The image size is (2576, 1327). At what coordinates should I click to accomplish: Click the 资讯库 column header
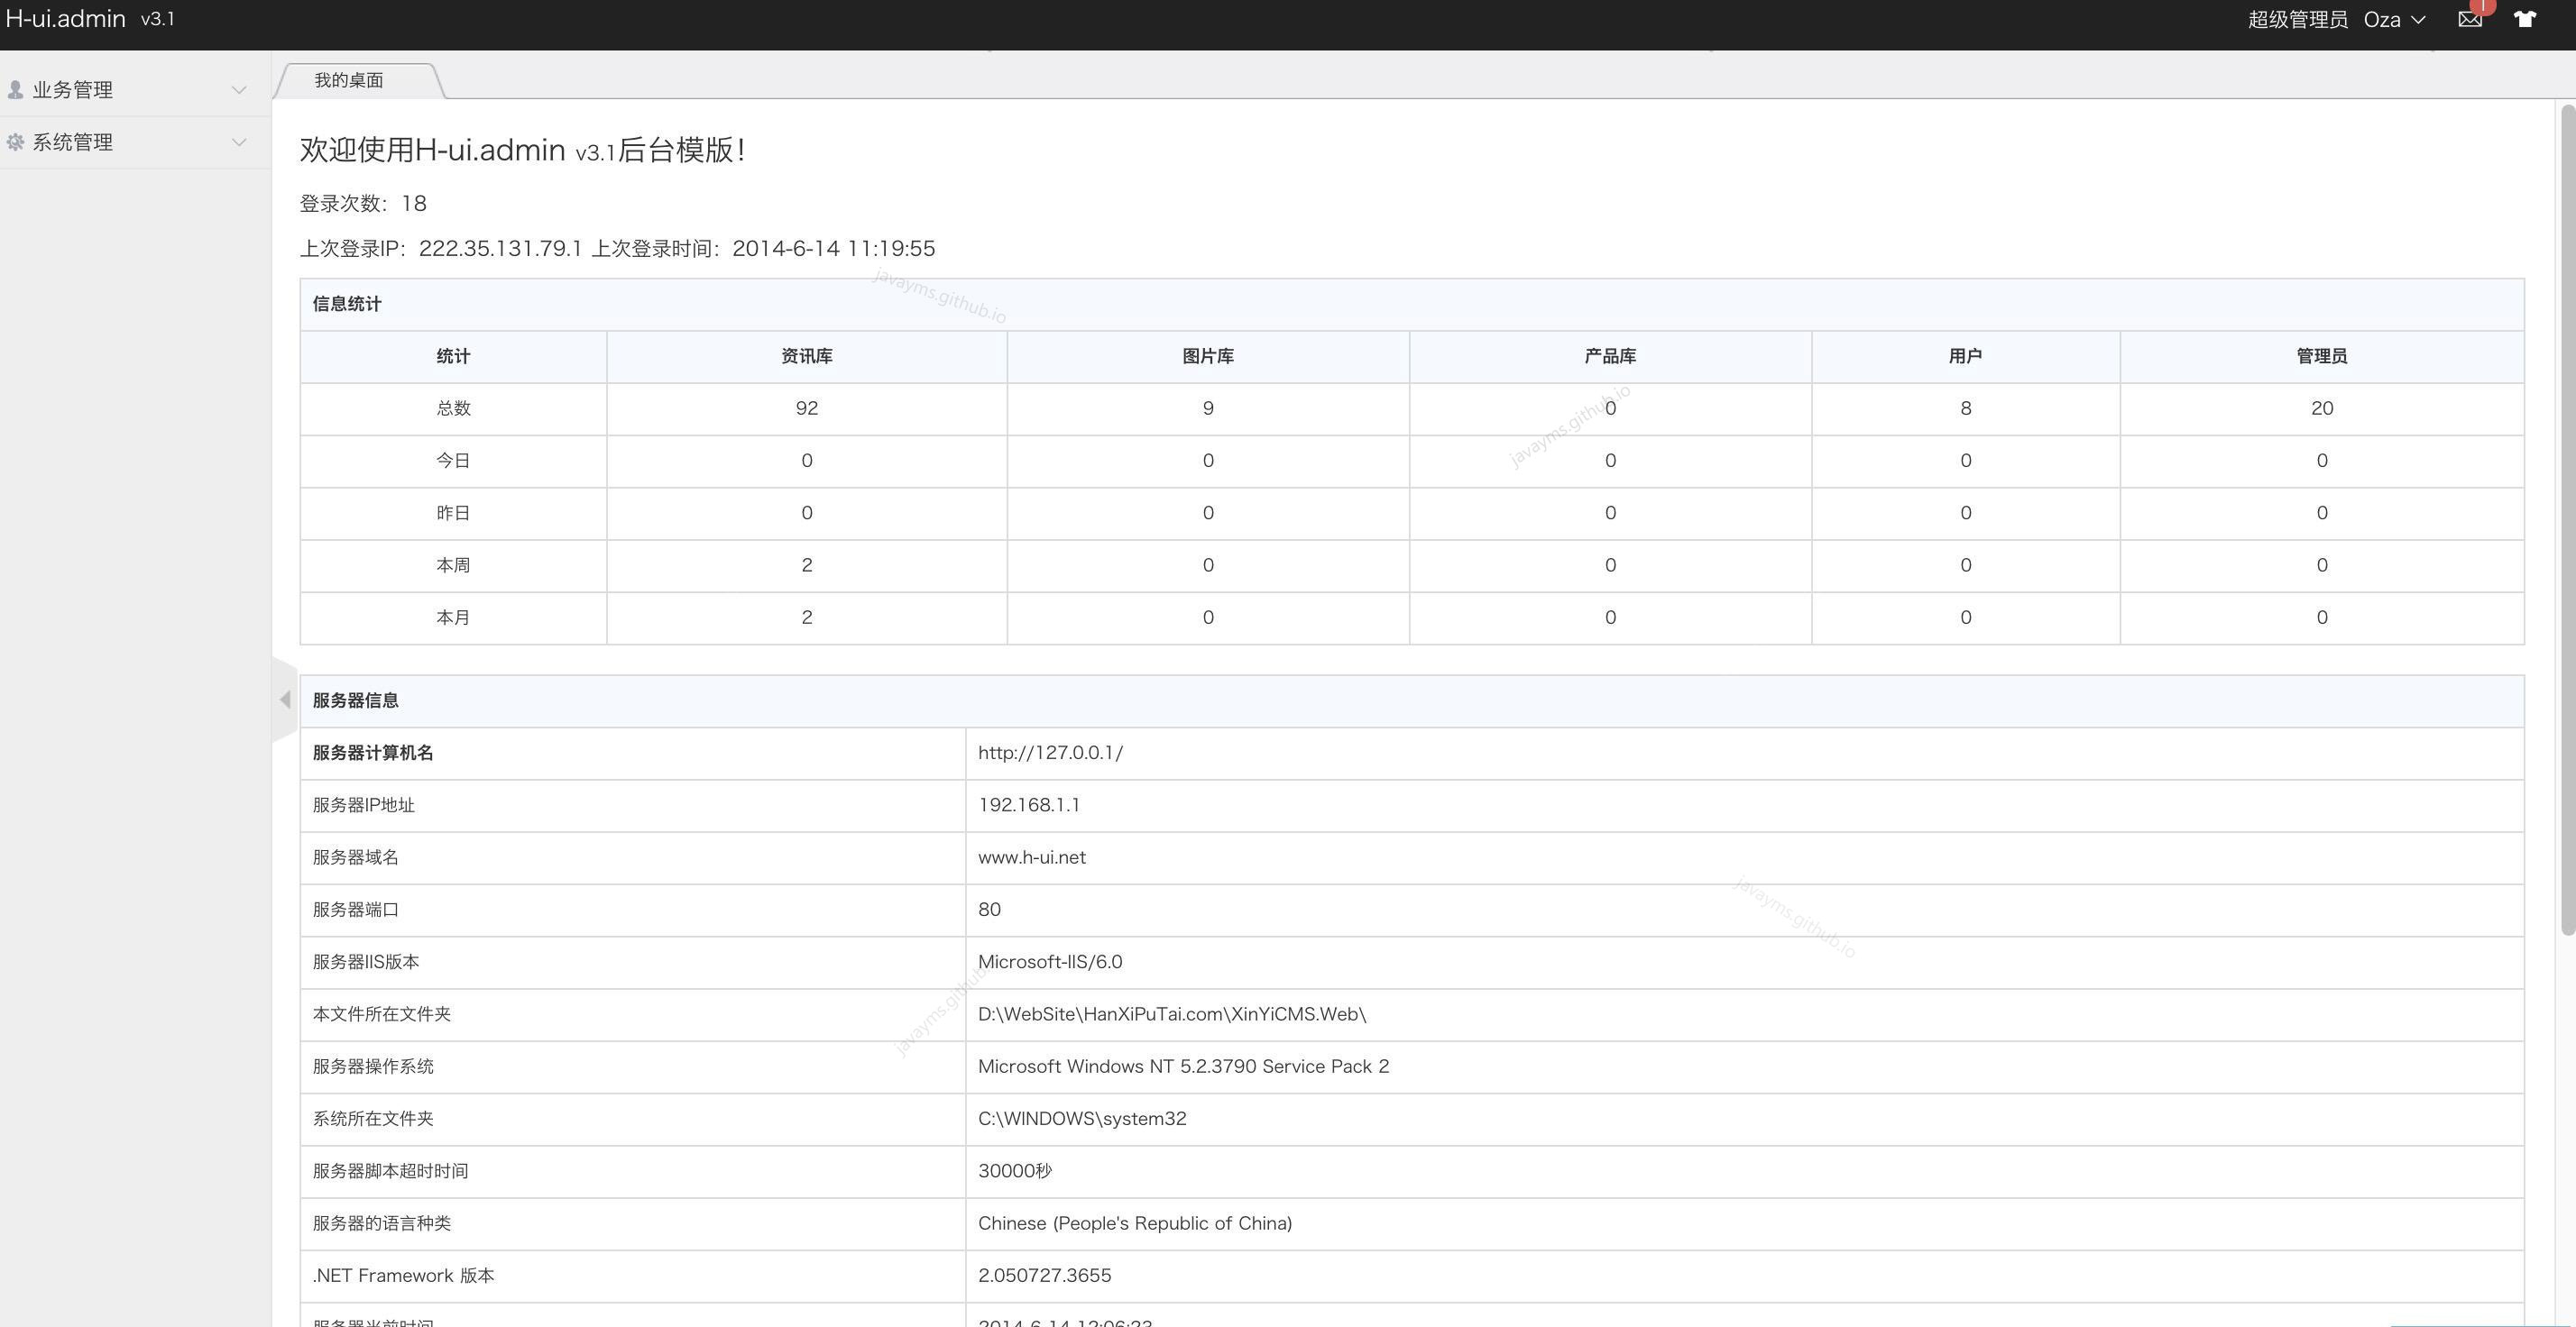tap(806, 356)
